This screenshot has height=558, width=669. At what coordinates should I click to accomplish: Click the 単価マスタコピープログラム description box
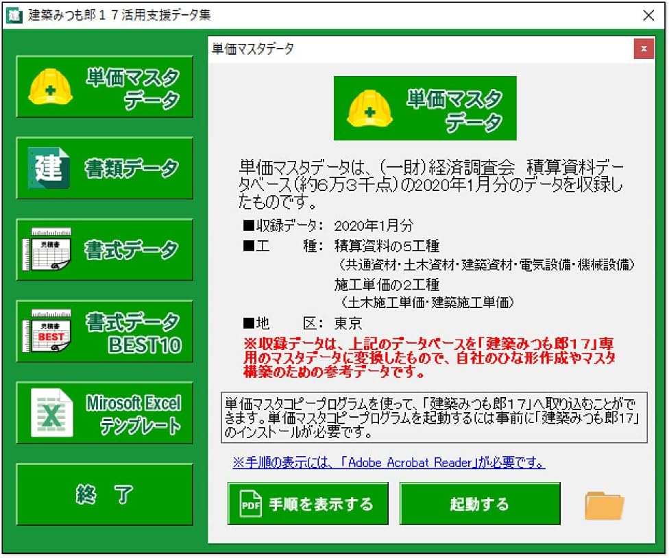coord(435,418)
